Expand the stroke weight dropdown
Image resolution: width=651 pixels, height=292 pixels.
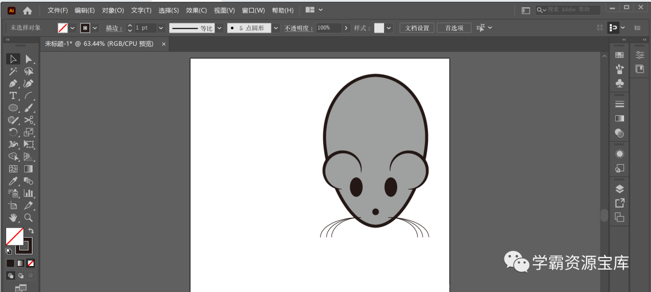(x=161, y=28)
